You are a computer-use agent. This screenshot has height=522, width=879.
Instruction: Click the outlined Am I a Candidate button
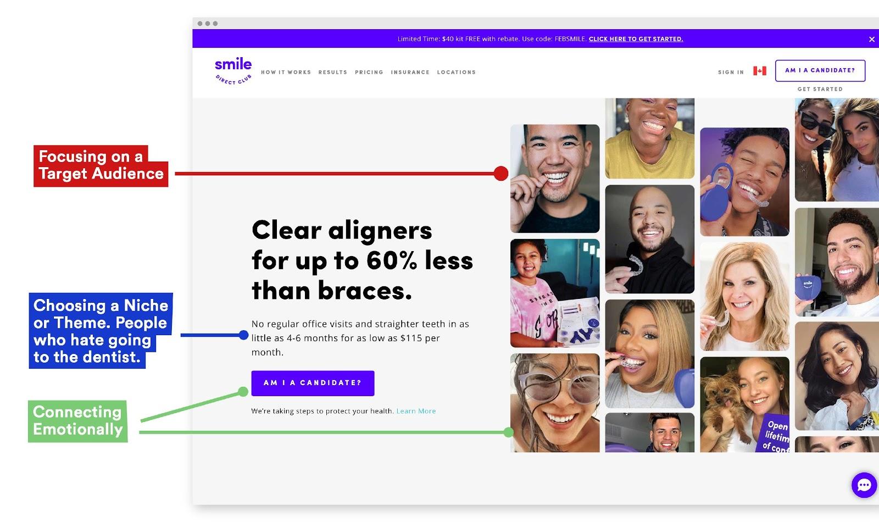820,70
